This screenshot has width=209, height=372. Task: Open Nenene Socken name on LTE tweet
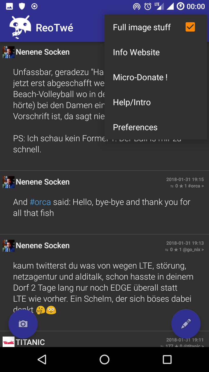coord(43,246)
